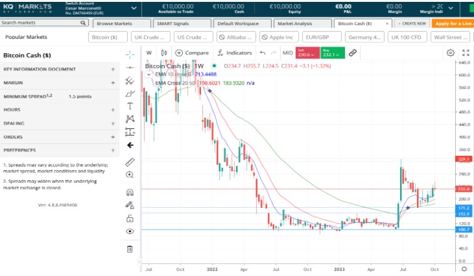Click Apply for a Live account button
The image size is (474, 276).
click(x=453, y=24)
